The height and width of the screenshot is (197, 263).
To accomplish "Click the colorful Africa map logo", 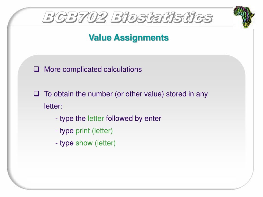I will tap(244, 17).
